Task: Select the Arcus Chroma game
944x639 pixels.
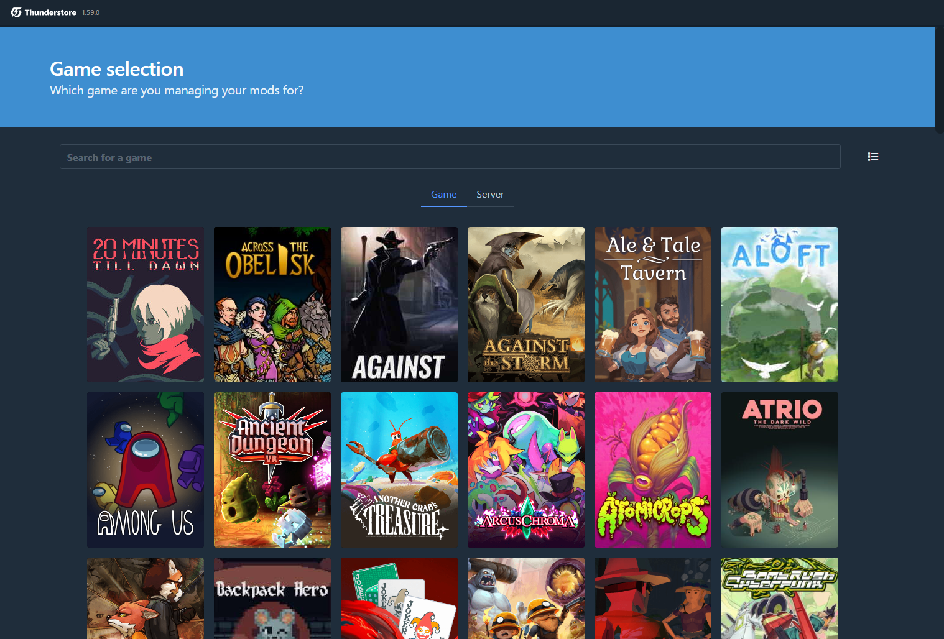Action: tap(526, 470)
